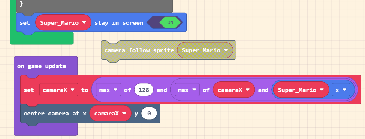The image size is (365, 139).
Task: Open Super_Mario dropdown in stay in screen block
Action: 63,22
